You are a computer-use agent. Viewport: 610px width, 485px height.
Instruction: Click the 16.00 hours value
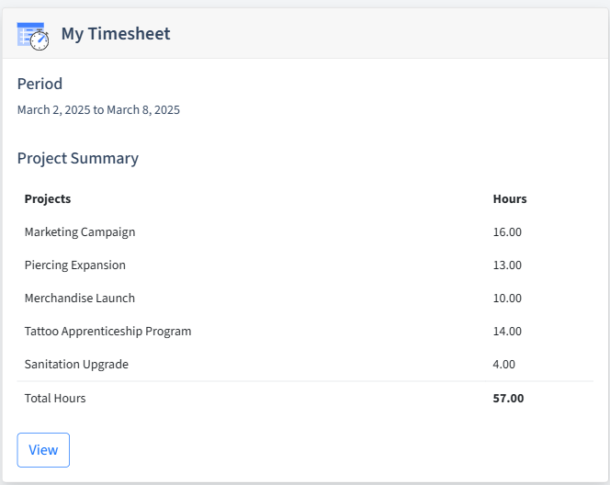[507, 231]
